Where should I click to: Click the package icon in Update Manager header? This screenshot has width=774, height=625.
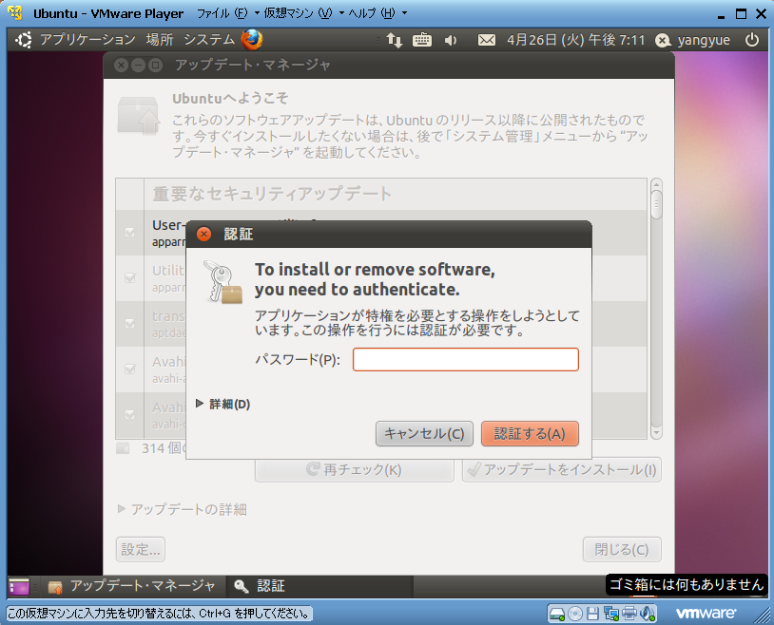click(139, 116)
